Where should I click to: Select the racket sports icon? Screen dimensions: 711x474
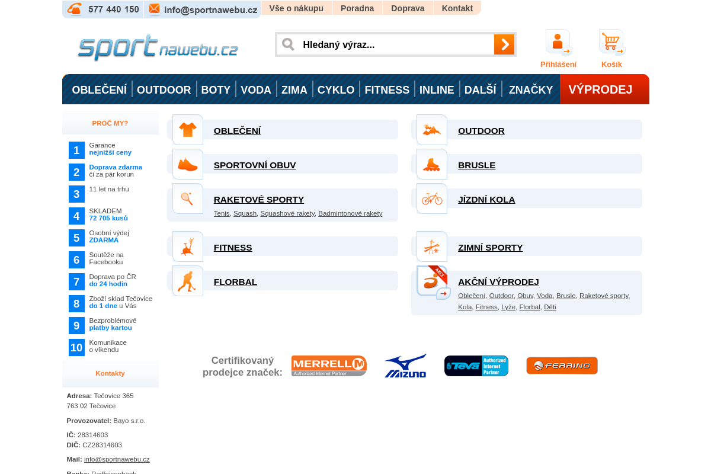click(188, 198)
